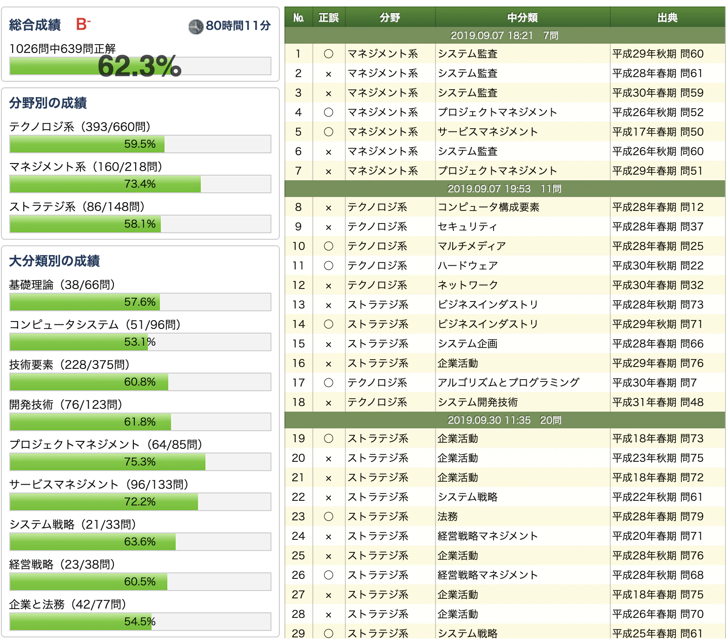Click the 企業と法務 54.5% progress bar
This screenshot has height=643, width=726.
[140, 622]
